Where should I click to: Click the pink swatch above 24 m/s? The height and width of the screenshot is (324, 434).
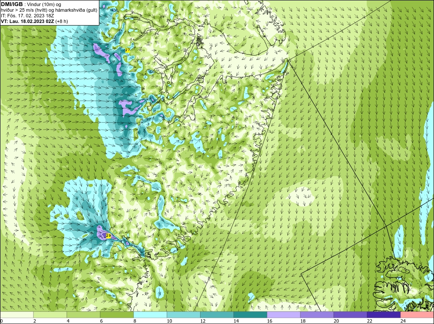(417, 314)
